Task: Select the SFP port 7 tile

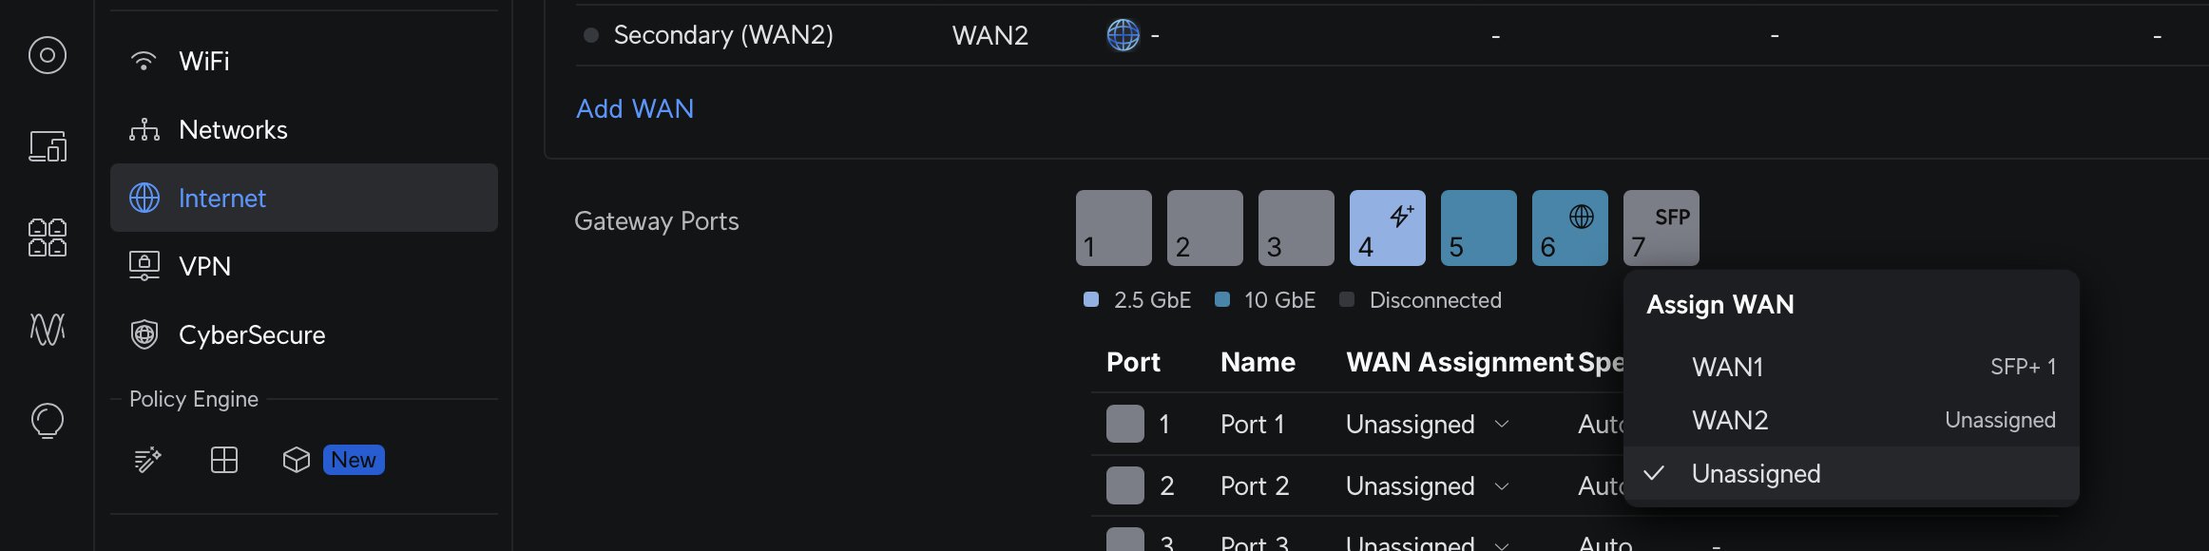Action: [1661, 228]
